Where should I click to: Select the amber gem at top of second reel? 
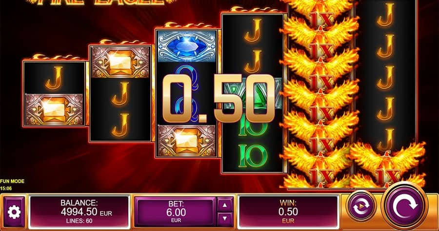coord(120,62)
